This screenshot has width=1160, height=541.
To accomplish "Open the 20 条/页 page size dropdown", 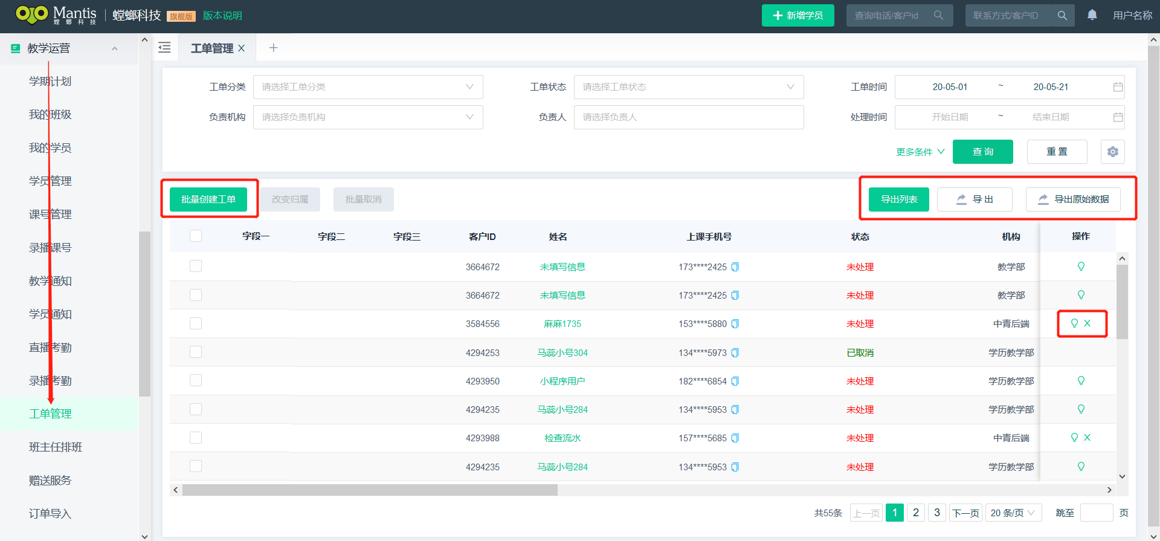I will tap(1014, 513).
